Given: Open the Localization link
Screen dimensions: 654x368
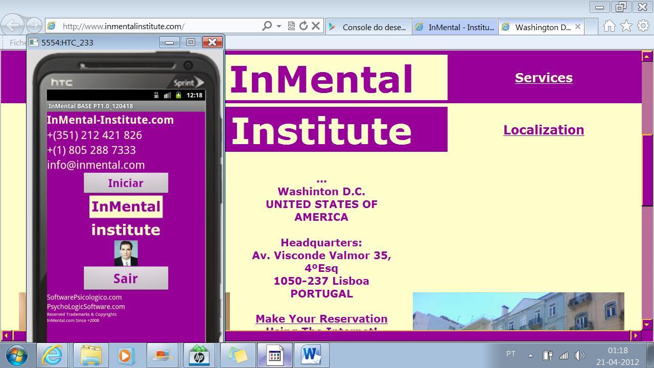Looking at the screenshot, I should point(544,130).
